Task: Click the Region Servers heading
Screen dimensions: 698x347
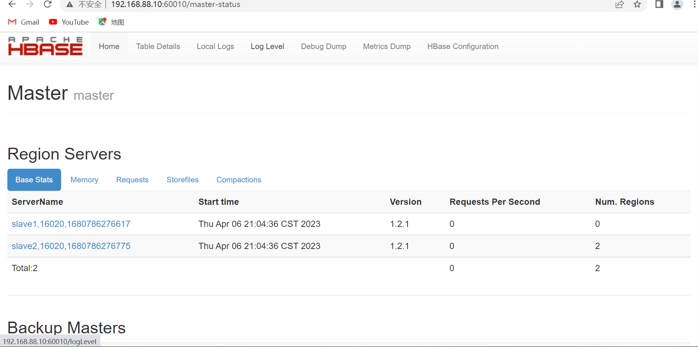Action: 64,154
